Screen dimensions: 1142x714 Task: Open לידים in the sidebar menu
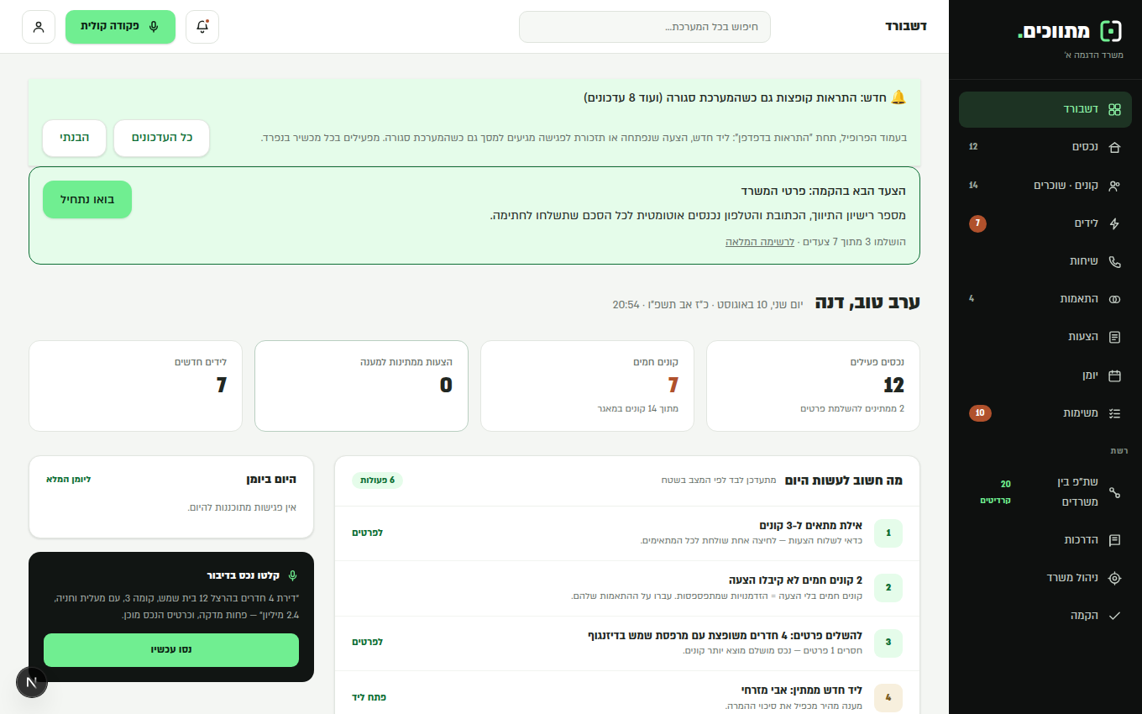coord(1045,223)
